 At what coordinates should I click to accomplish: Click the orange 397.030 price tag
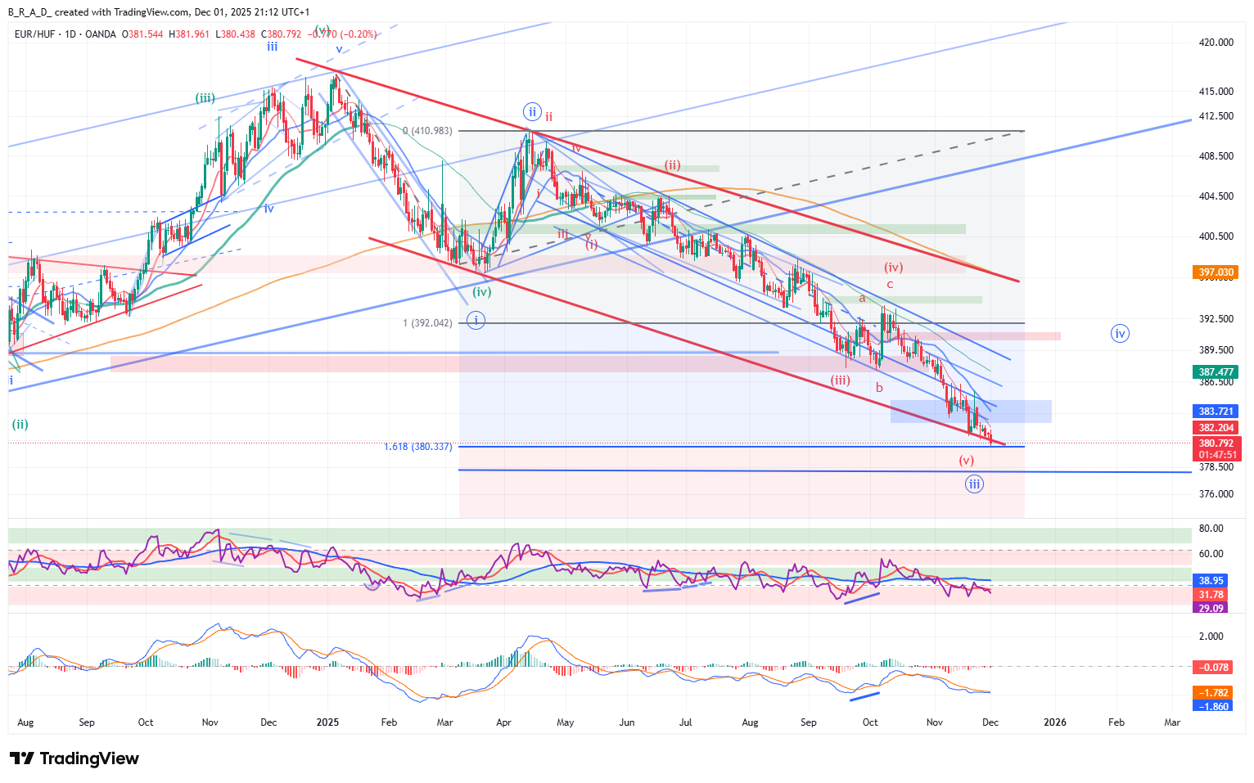(x=1216, y=272)
